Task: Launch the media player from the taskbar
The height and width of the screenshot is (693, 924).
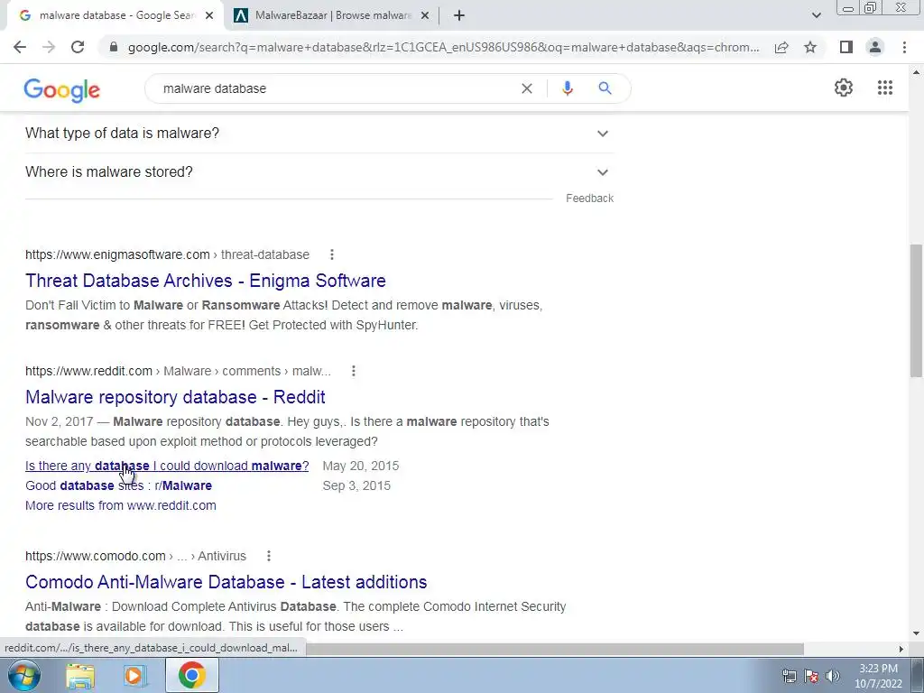Action: (x=135, y=675)
